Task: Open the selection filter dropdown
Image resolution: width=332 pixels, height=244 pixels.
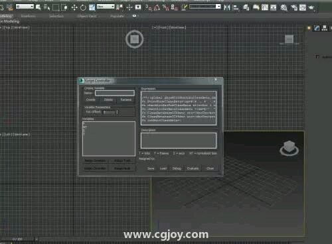Action: point(25,7)
